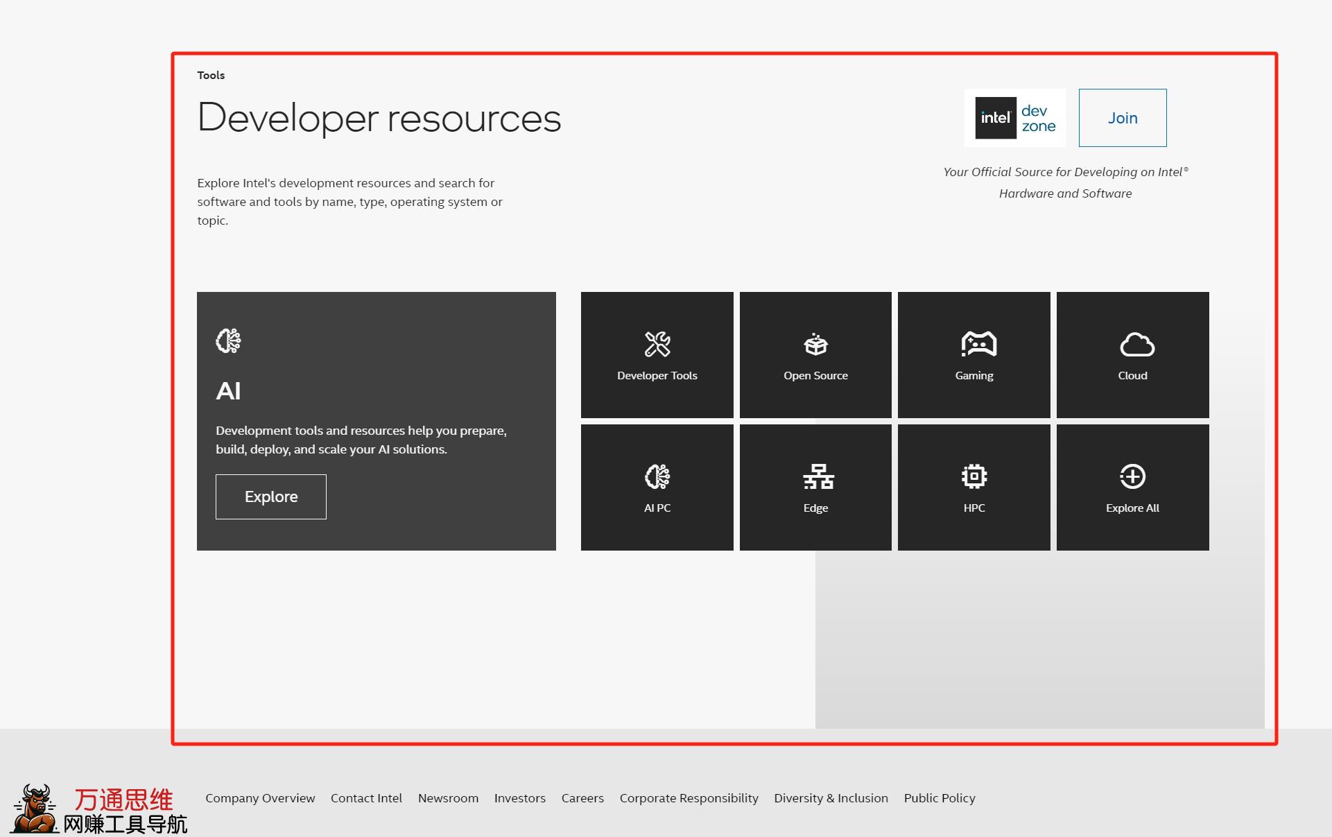
Task: Click Corporate Responsibility in the footer
Action: pos(689,798)
